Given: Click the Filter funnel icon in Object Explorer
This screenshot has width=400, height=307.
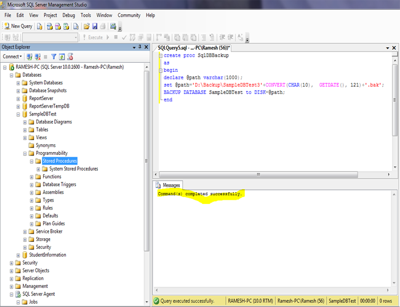Looking at the screenshot, I should point(53,56).
